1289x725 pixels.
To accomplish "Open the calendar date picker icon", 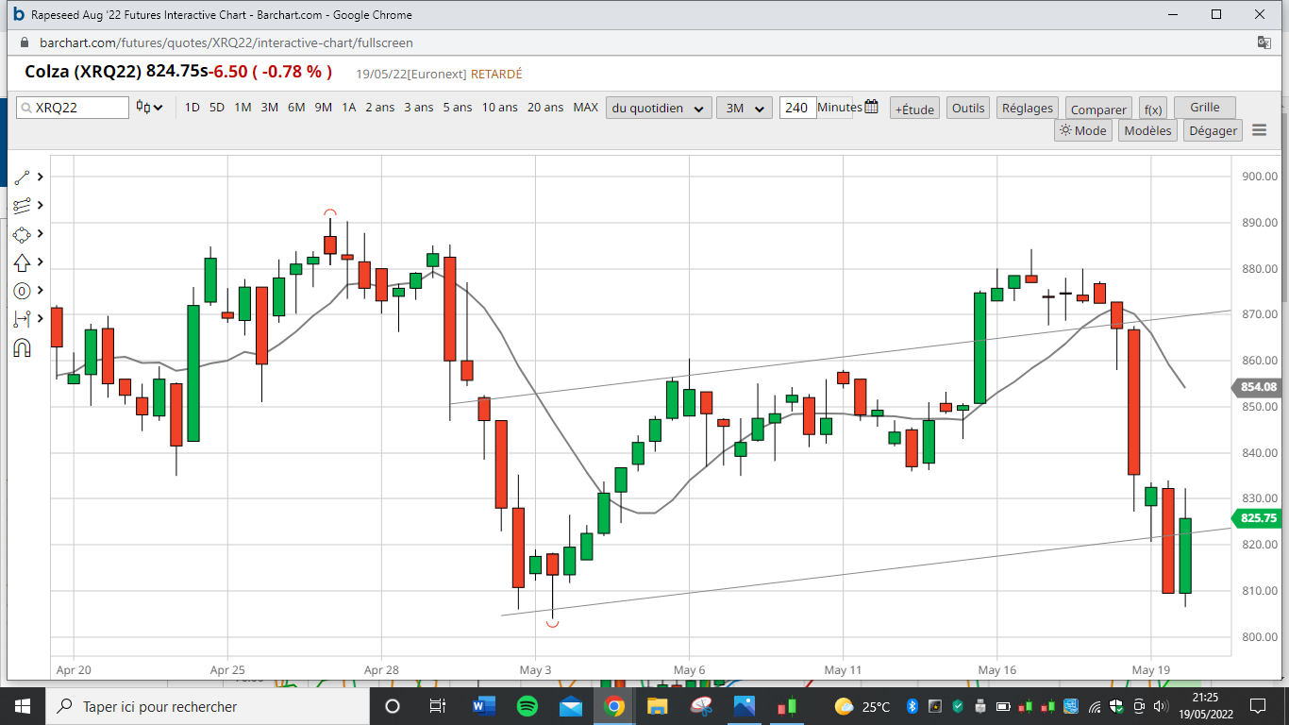I will (x=871, y=107).
